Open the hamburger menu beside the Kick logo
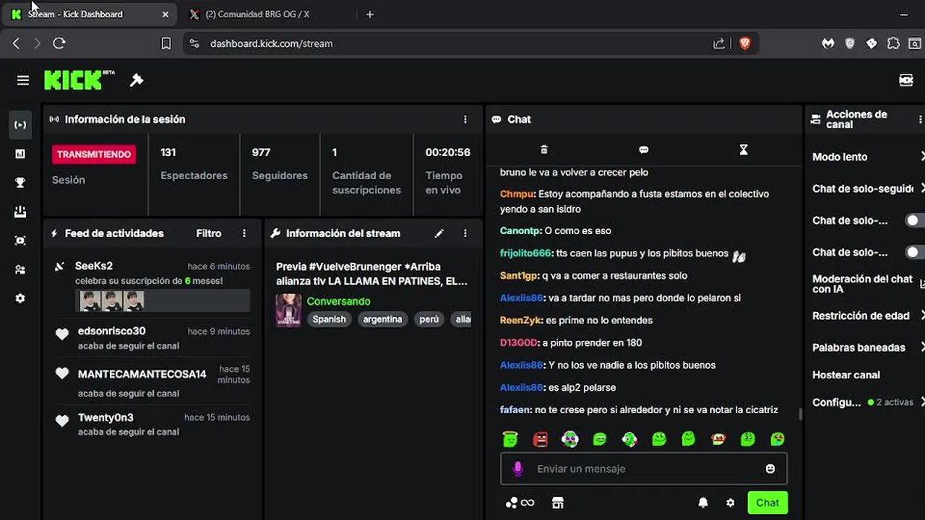This screenshot has height=520, width=925. click(23, 80)
